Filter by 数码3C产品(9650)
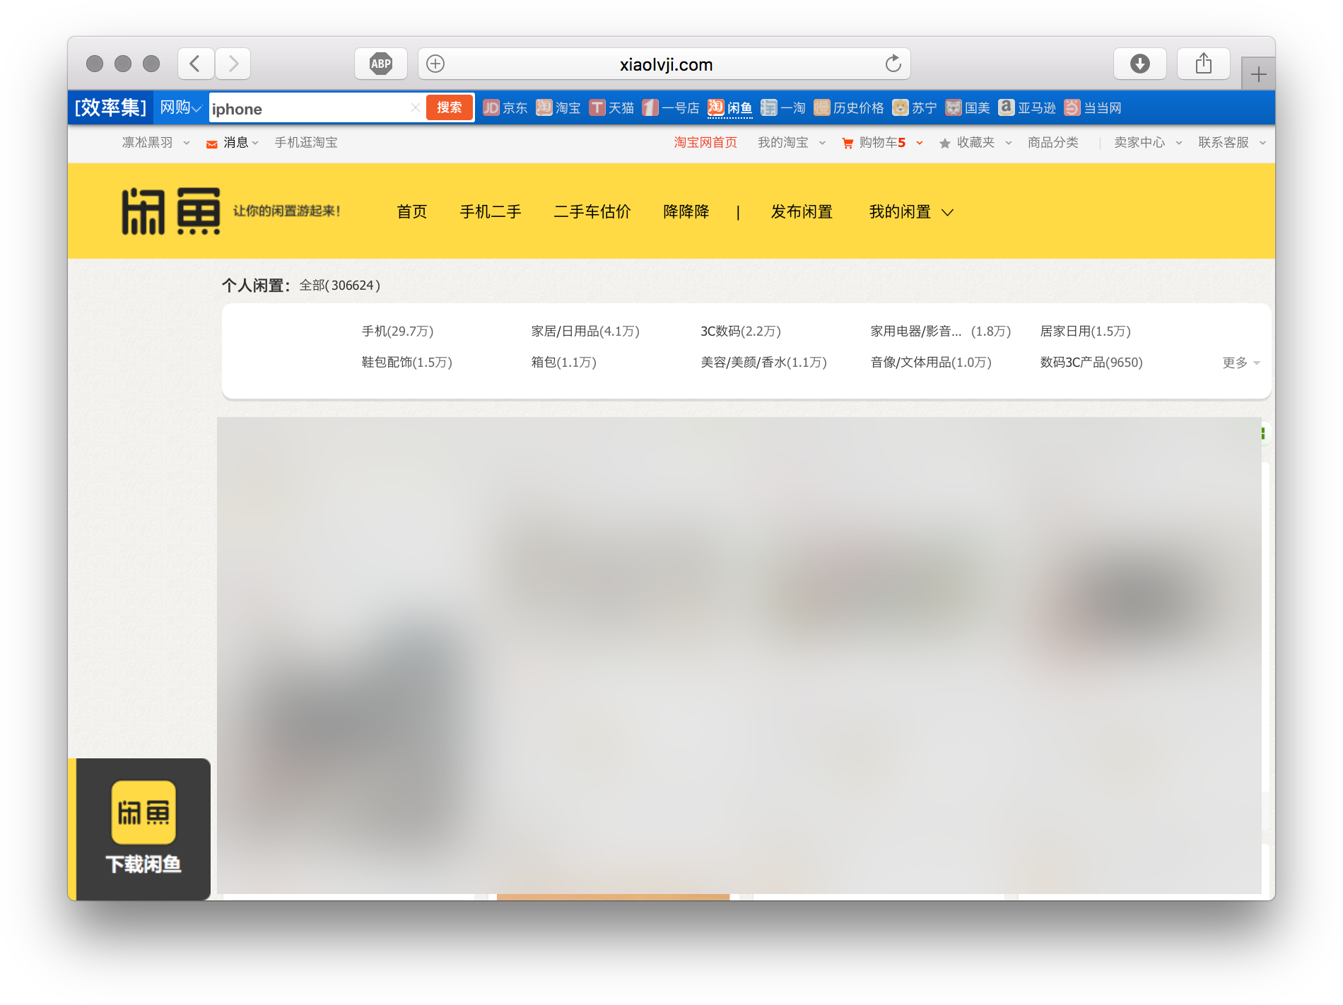 pyautogui.click(x=1091, y=363)
